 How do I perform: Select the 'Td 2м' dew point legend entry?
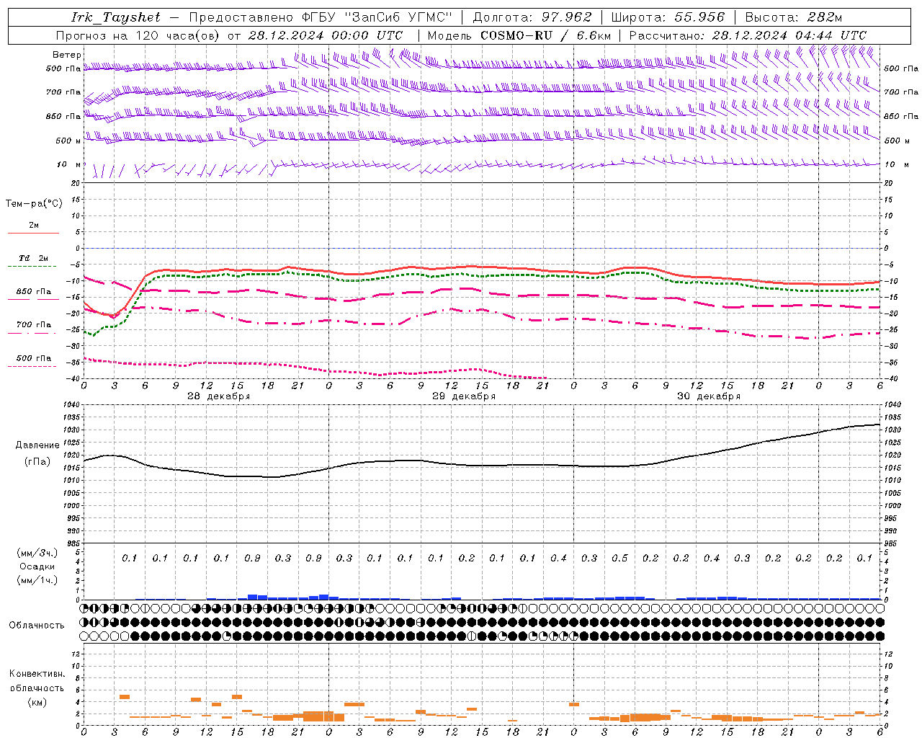(x=33, y=258)
